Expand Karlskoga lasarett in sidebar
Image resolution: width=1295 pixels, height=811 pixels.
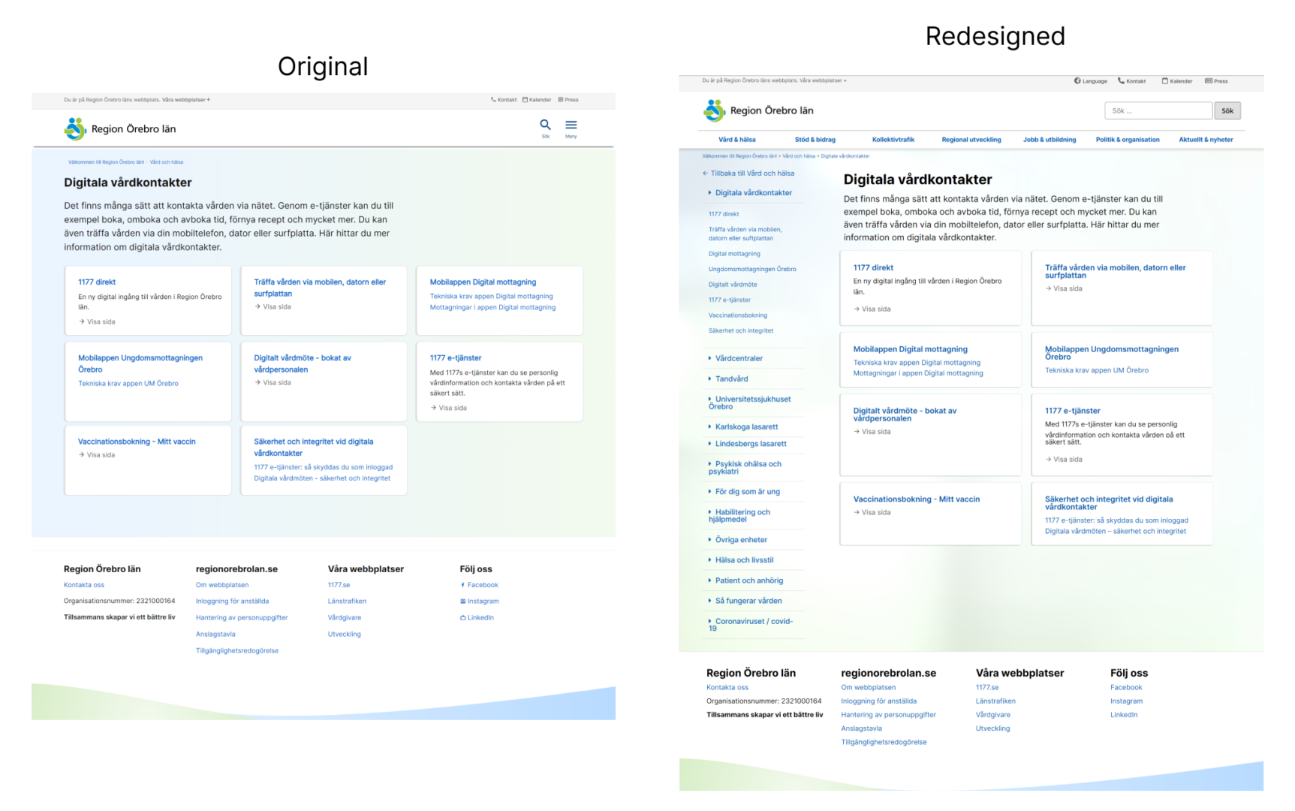[x=709, y=427]
